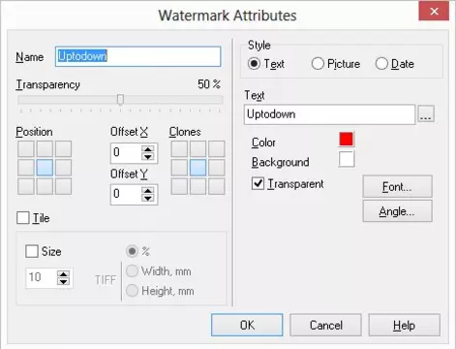This screenshot has height=349, width=456.
Task: Open text browse ellipsis button
Action: point(426,113)
